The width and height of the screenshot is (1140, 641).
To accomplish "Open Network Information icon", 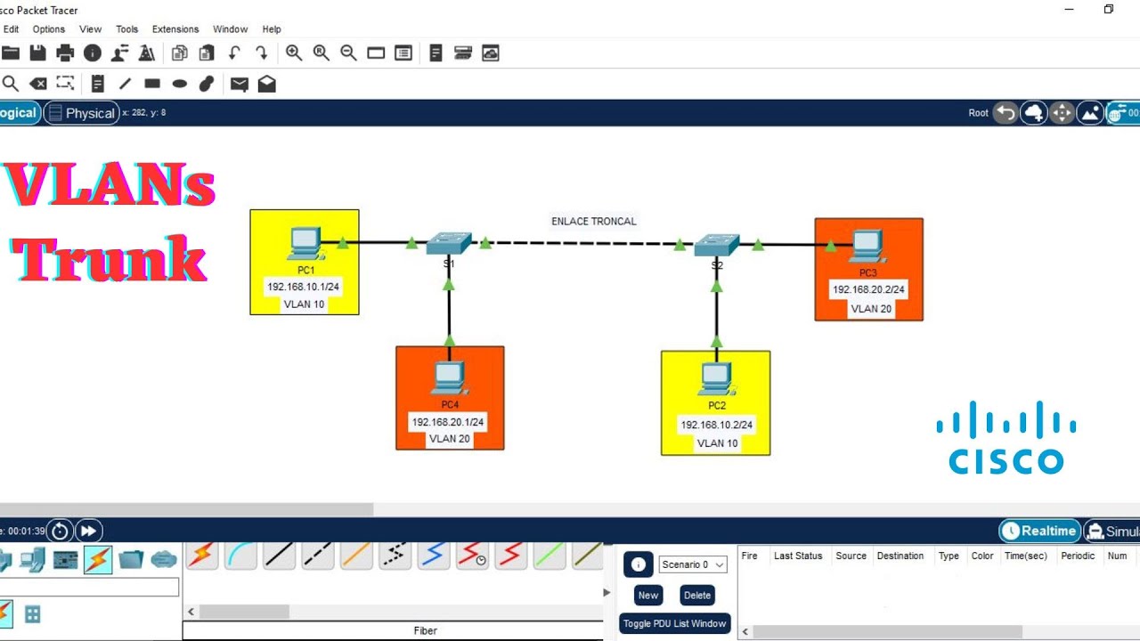I will coord(93,53).
